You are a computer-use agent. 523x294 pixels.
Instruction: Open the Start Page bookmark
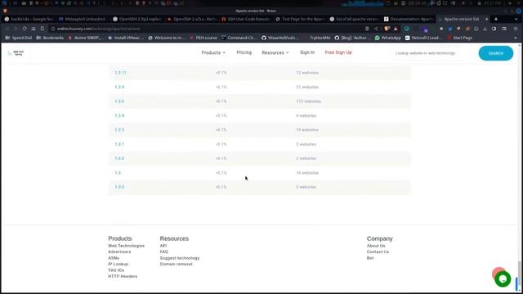459,38
